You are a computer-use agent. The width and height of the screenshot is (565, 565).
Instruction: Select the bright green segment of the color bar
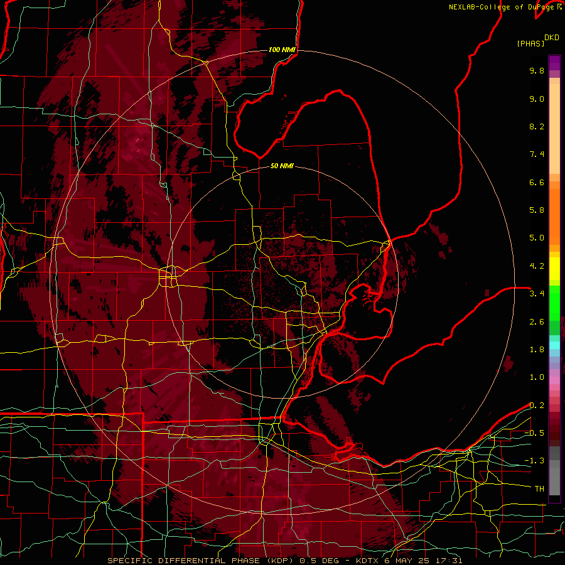point(554,303)
